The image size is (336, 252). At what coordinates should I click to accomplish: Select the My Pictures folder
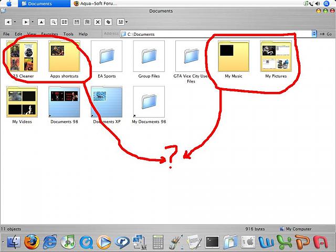tap(276, 59)
